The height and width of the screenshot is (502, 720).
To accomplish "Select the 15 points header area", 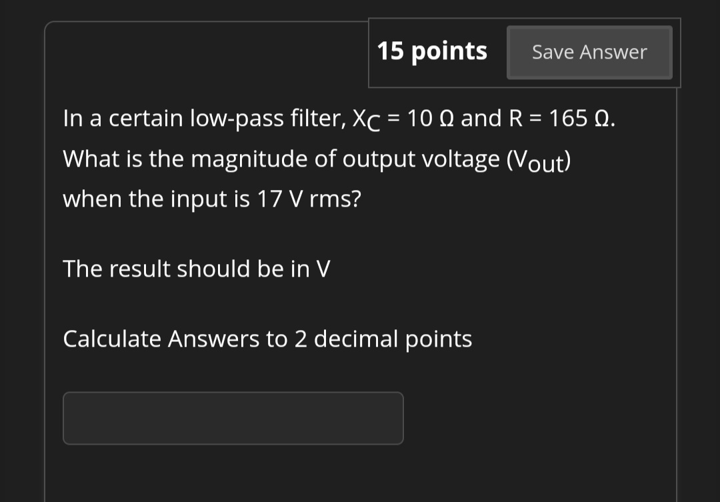I will click(433, 51).
